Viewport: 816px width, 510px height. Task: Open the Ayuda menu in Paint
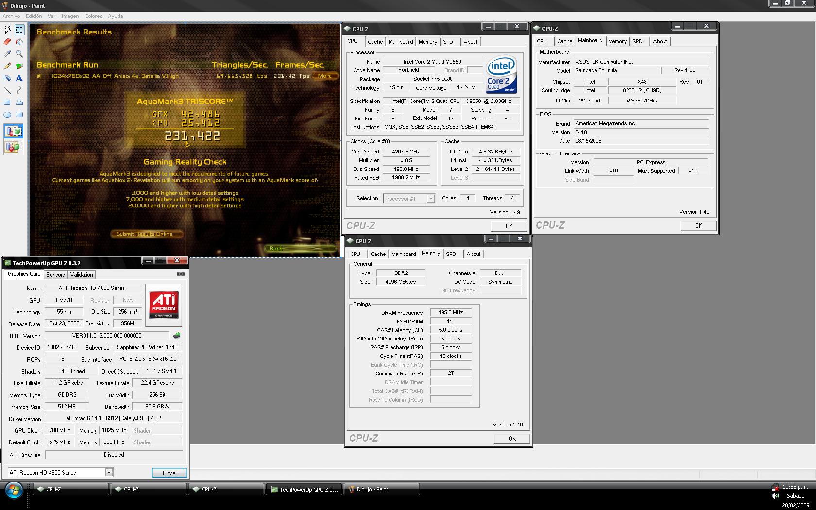click(x=116, y=16)
